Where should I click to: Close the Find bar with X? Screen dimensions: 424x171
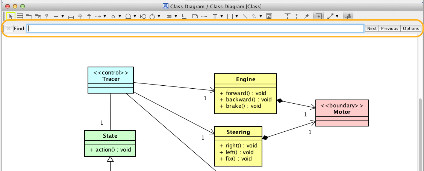pos(8,28)
